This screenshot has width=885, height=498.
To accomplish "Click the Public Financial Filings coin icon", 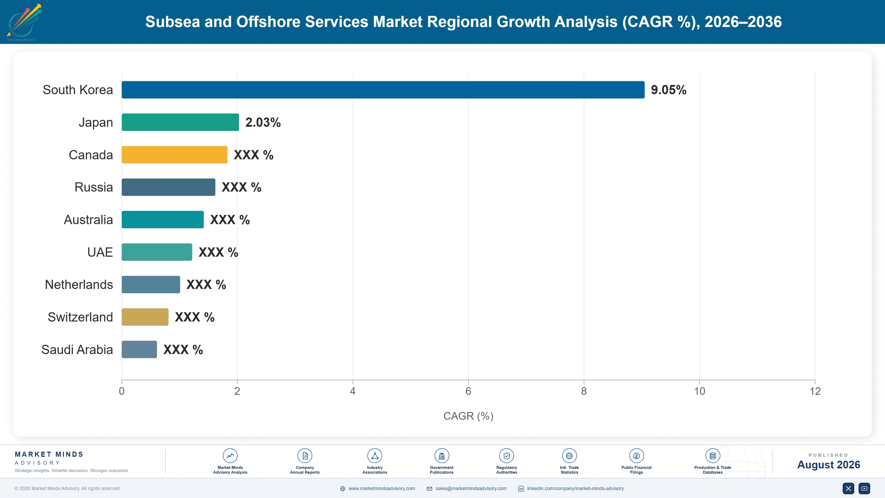I will tap(636, 456).
